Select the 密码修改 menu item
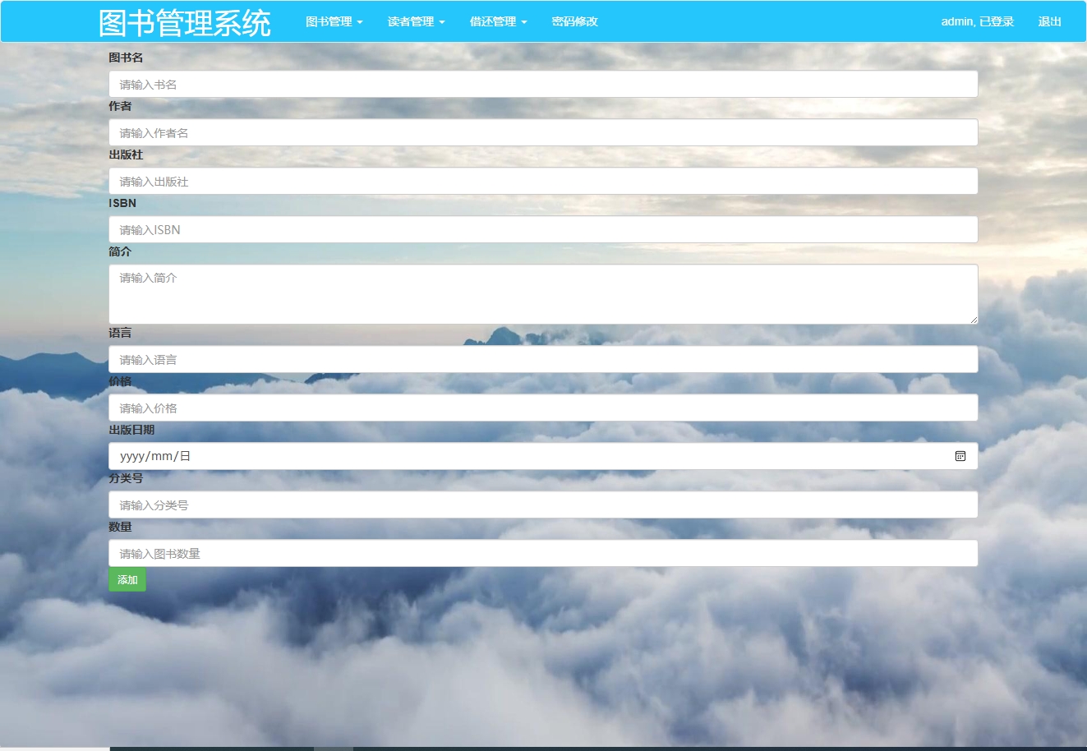 tap(573, 22)
